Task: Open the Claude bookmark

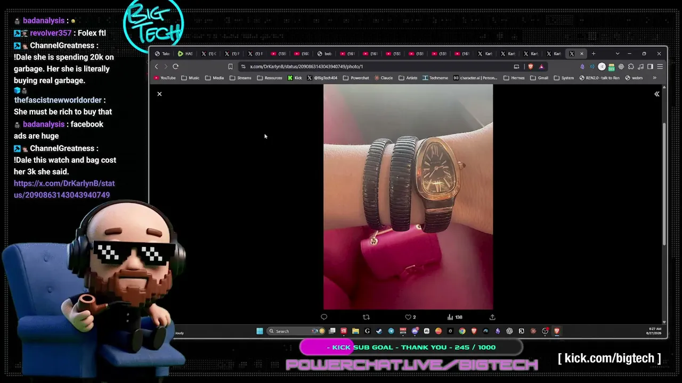Action: coord(384,78)
